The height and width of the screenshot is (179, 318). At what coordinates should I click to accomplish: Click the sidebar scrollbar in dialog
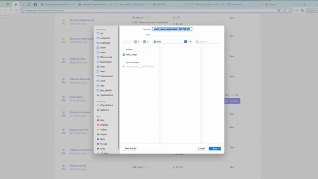click(x=119, y=88)
